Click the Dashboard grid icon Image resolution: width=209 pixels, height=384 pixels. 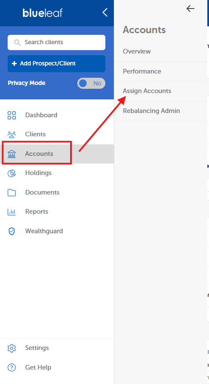point(11,115)
